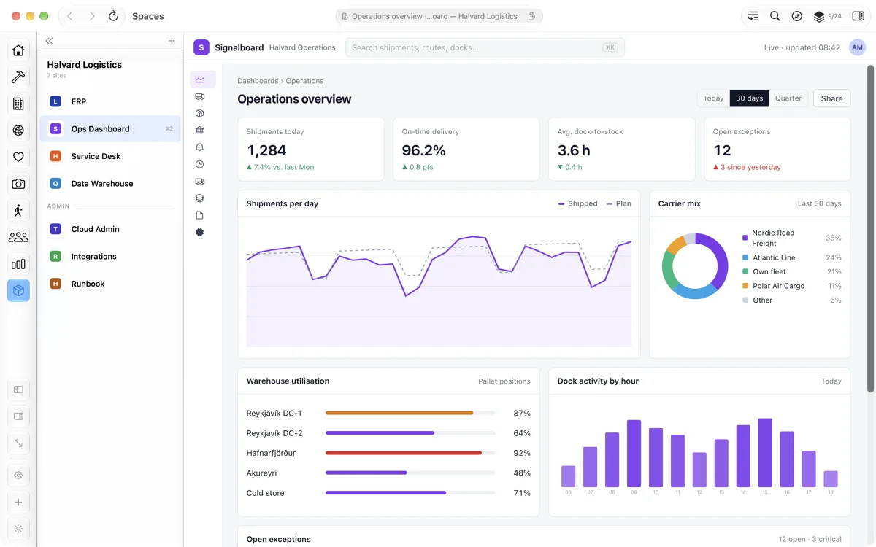Open the compass icon in title bar
876x547 pixels.
[x=797, y=16]
